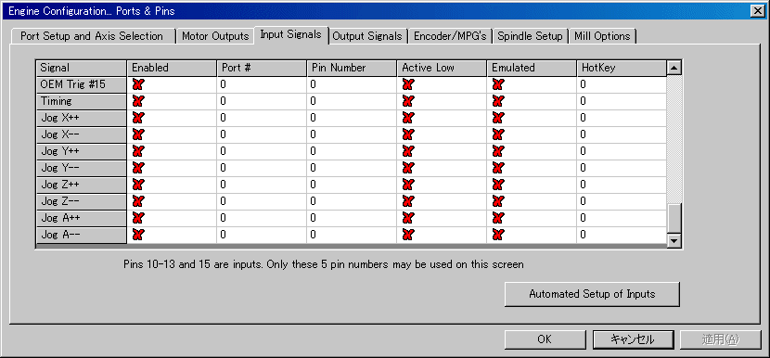
Task: Click the HotKey cell for Jog A--
Action: tap(622, 235)
